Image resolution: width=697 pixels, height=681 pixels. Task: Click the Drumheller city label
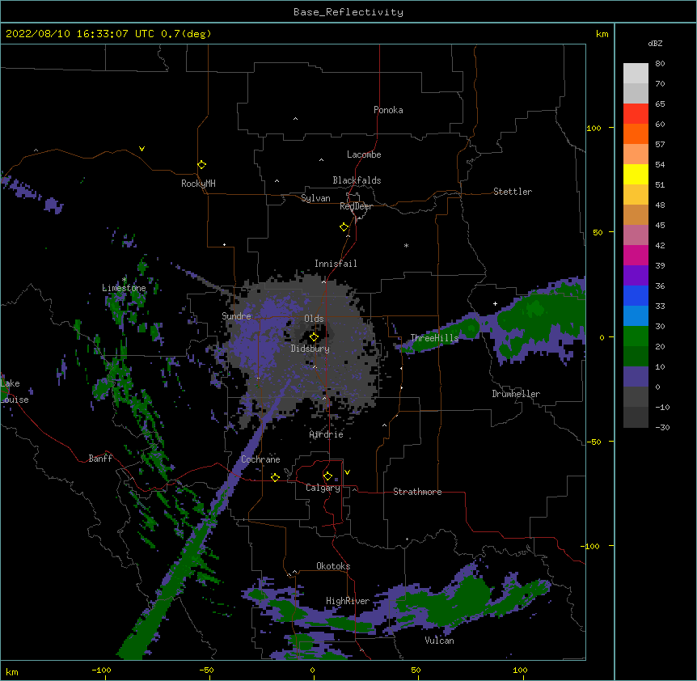tap(516, 394)
